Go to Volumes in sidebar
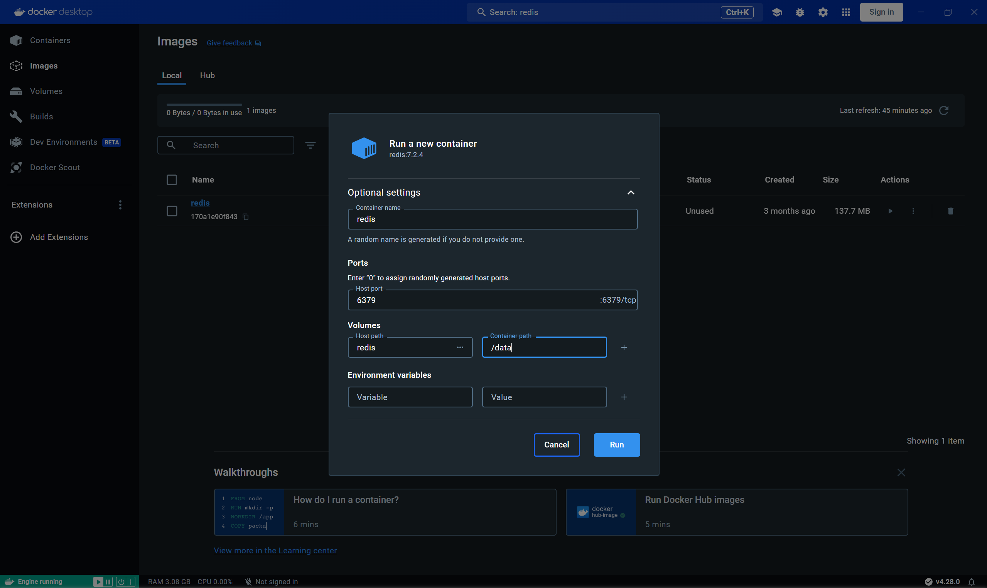 [x=46, y=91]
